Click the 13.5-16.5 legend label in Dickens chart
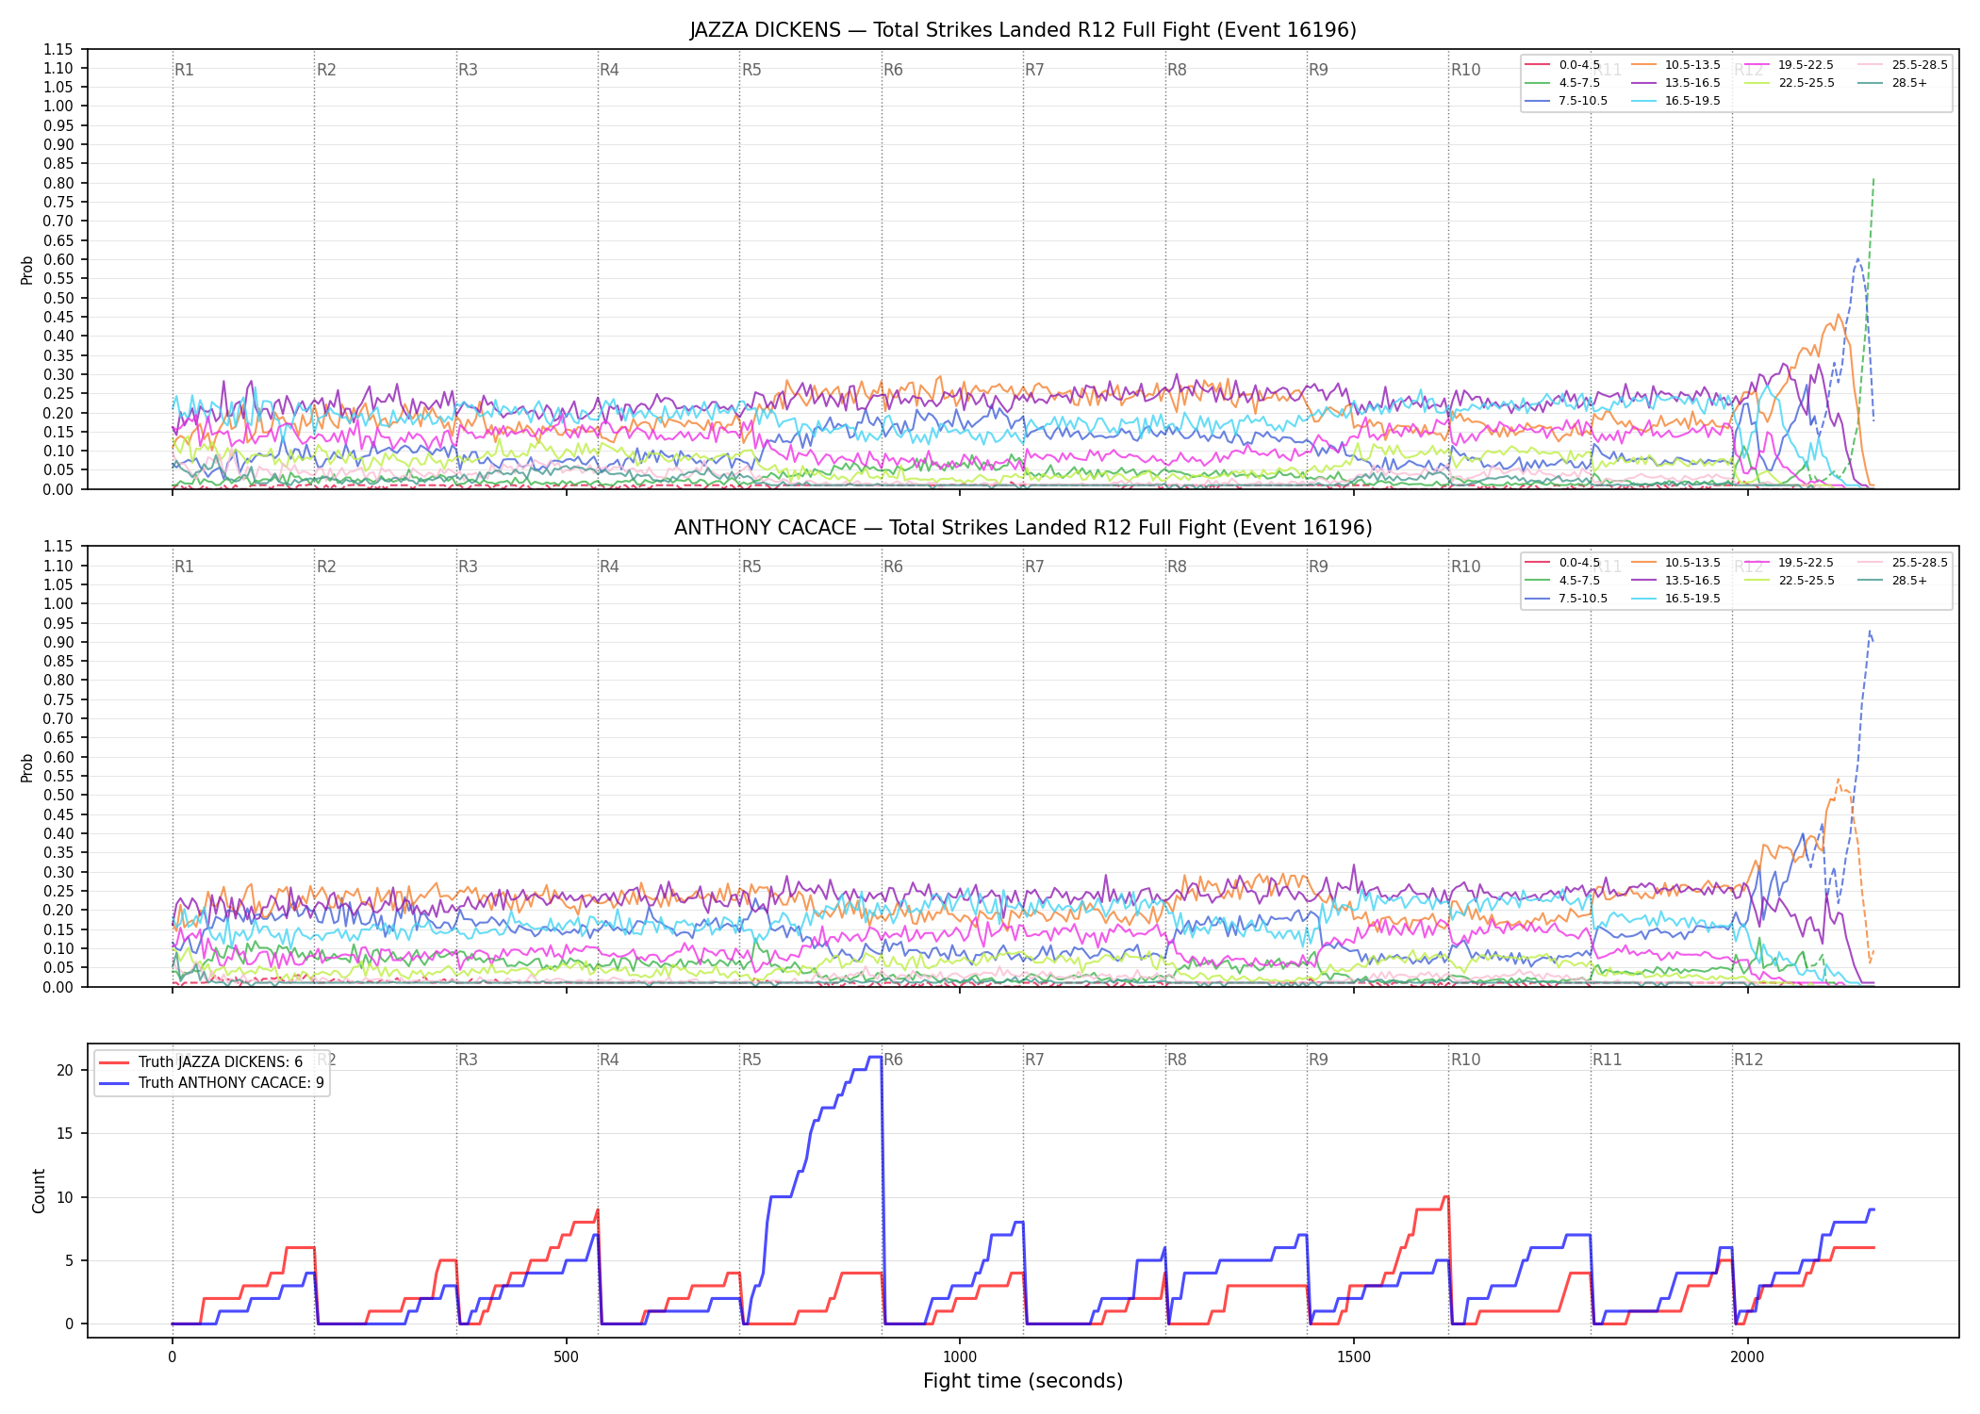The height and width of the screenshot is (1414, 1980). pos(1692,83)
